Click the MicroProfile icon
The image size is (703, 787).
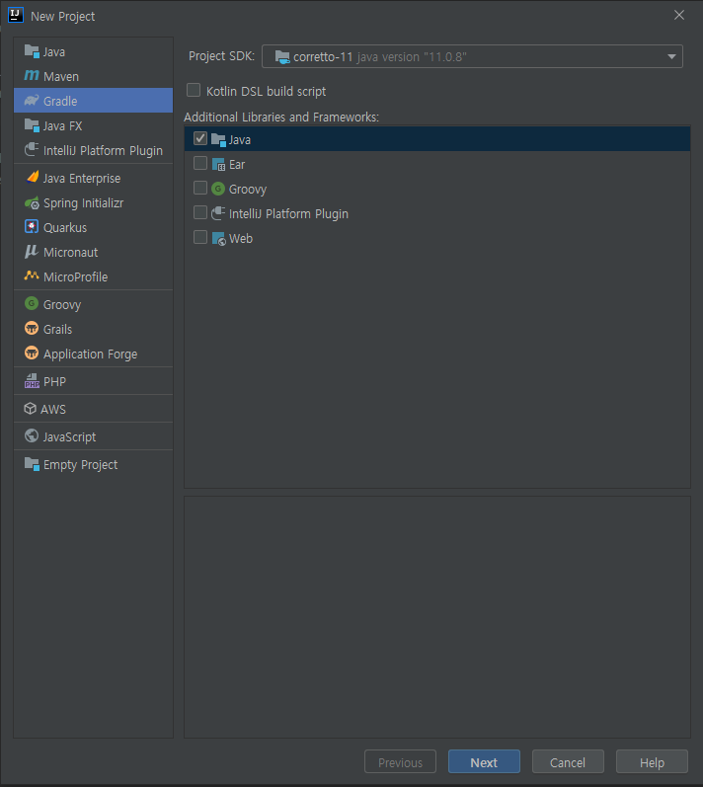coord(32,275)
